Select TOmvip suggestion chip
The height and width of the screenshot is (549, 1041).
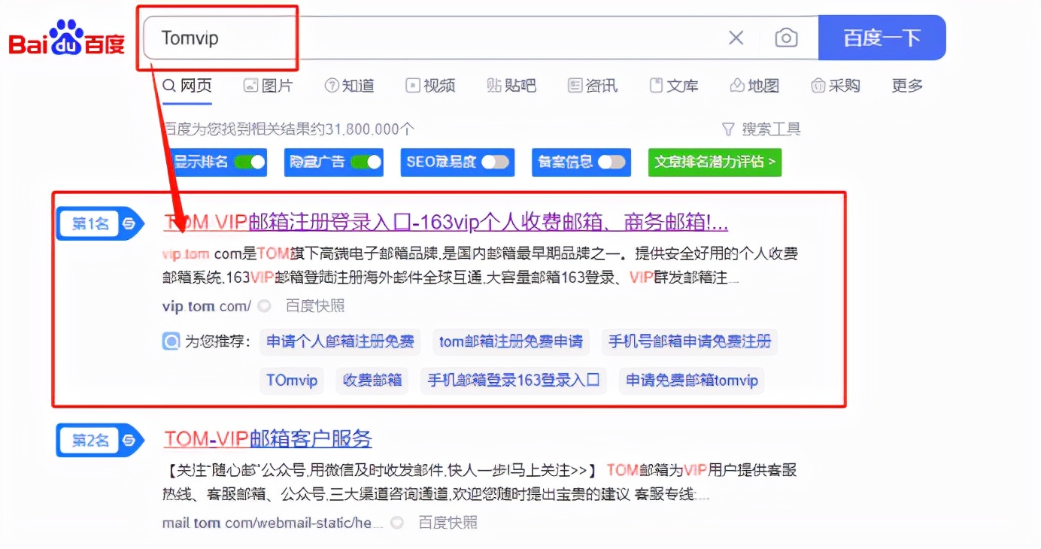pyautogui.click(x=292, y=381)
